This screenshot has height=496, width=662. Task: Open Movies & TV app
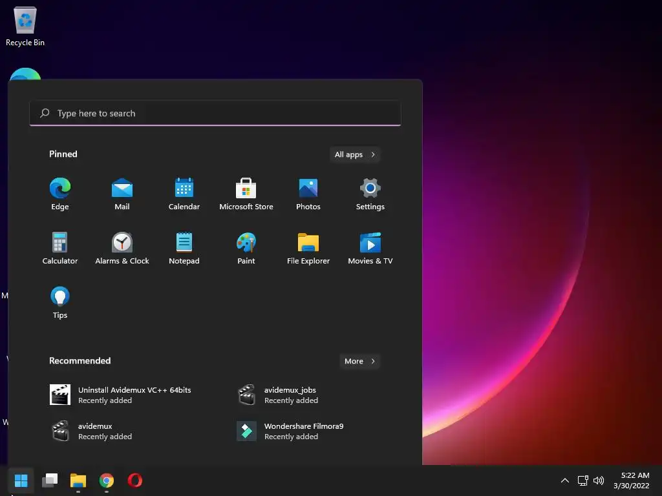[x=370, y=249]
